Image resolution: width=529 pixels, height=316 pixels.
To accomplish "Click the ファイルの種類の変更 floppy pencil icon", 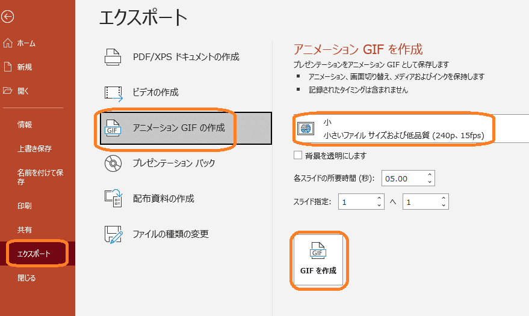I will (x=113, y=234).
